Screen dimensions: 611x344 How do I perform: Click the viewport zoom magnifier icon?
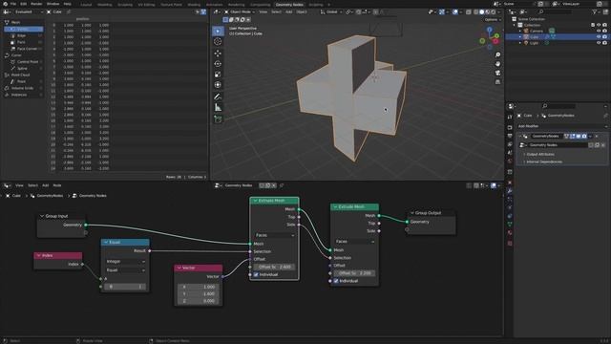pos(497,55)
